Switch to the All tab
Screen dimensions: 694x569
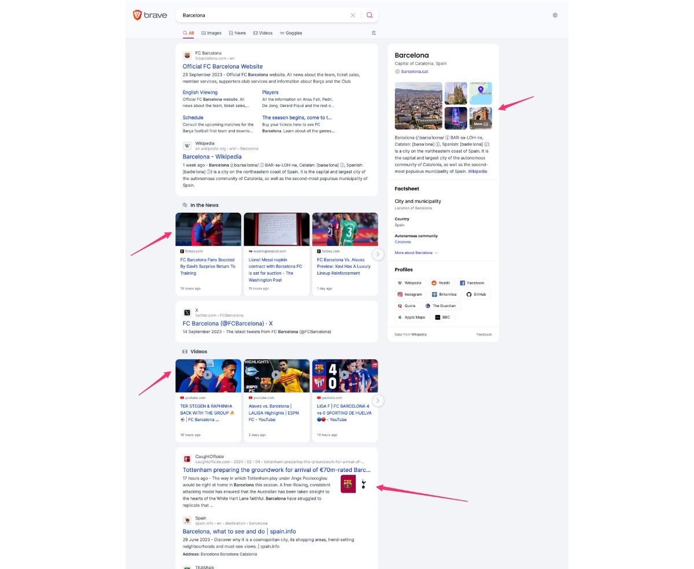(189, 33)
